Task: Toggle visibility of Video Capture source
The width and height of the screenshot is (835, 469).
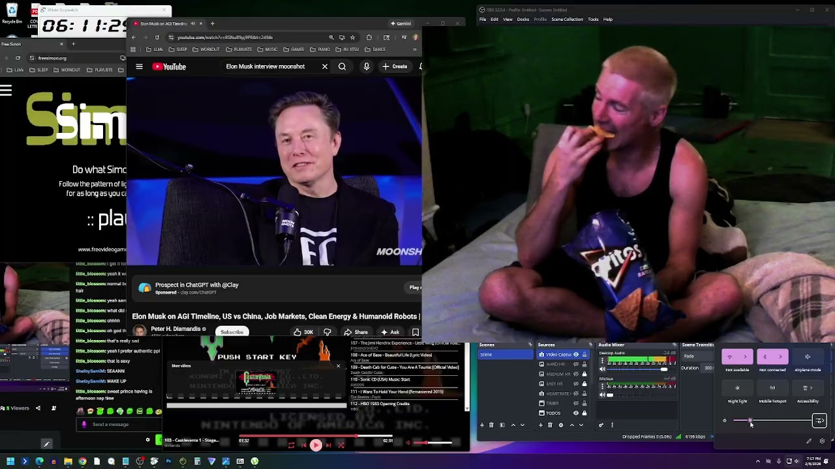Action: (575, 354)
